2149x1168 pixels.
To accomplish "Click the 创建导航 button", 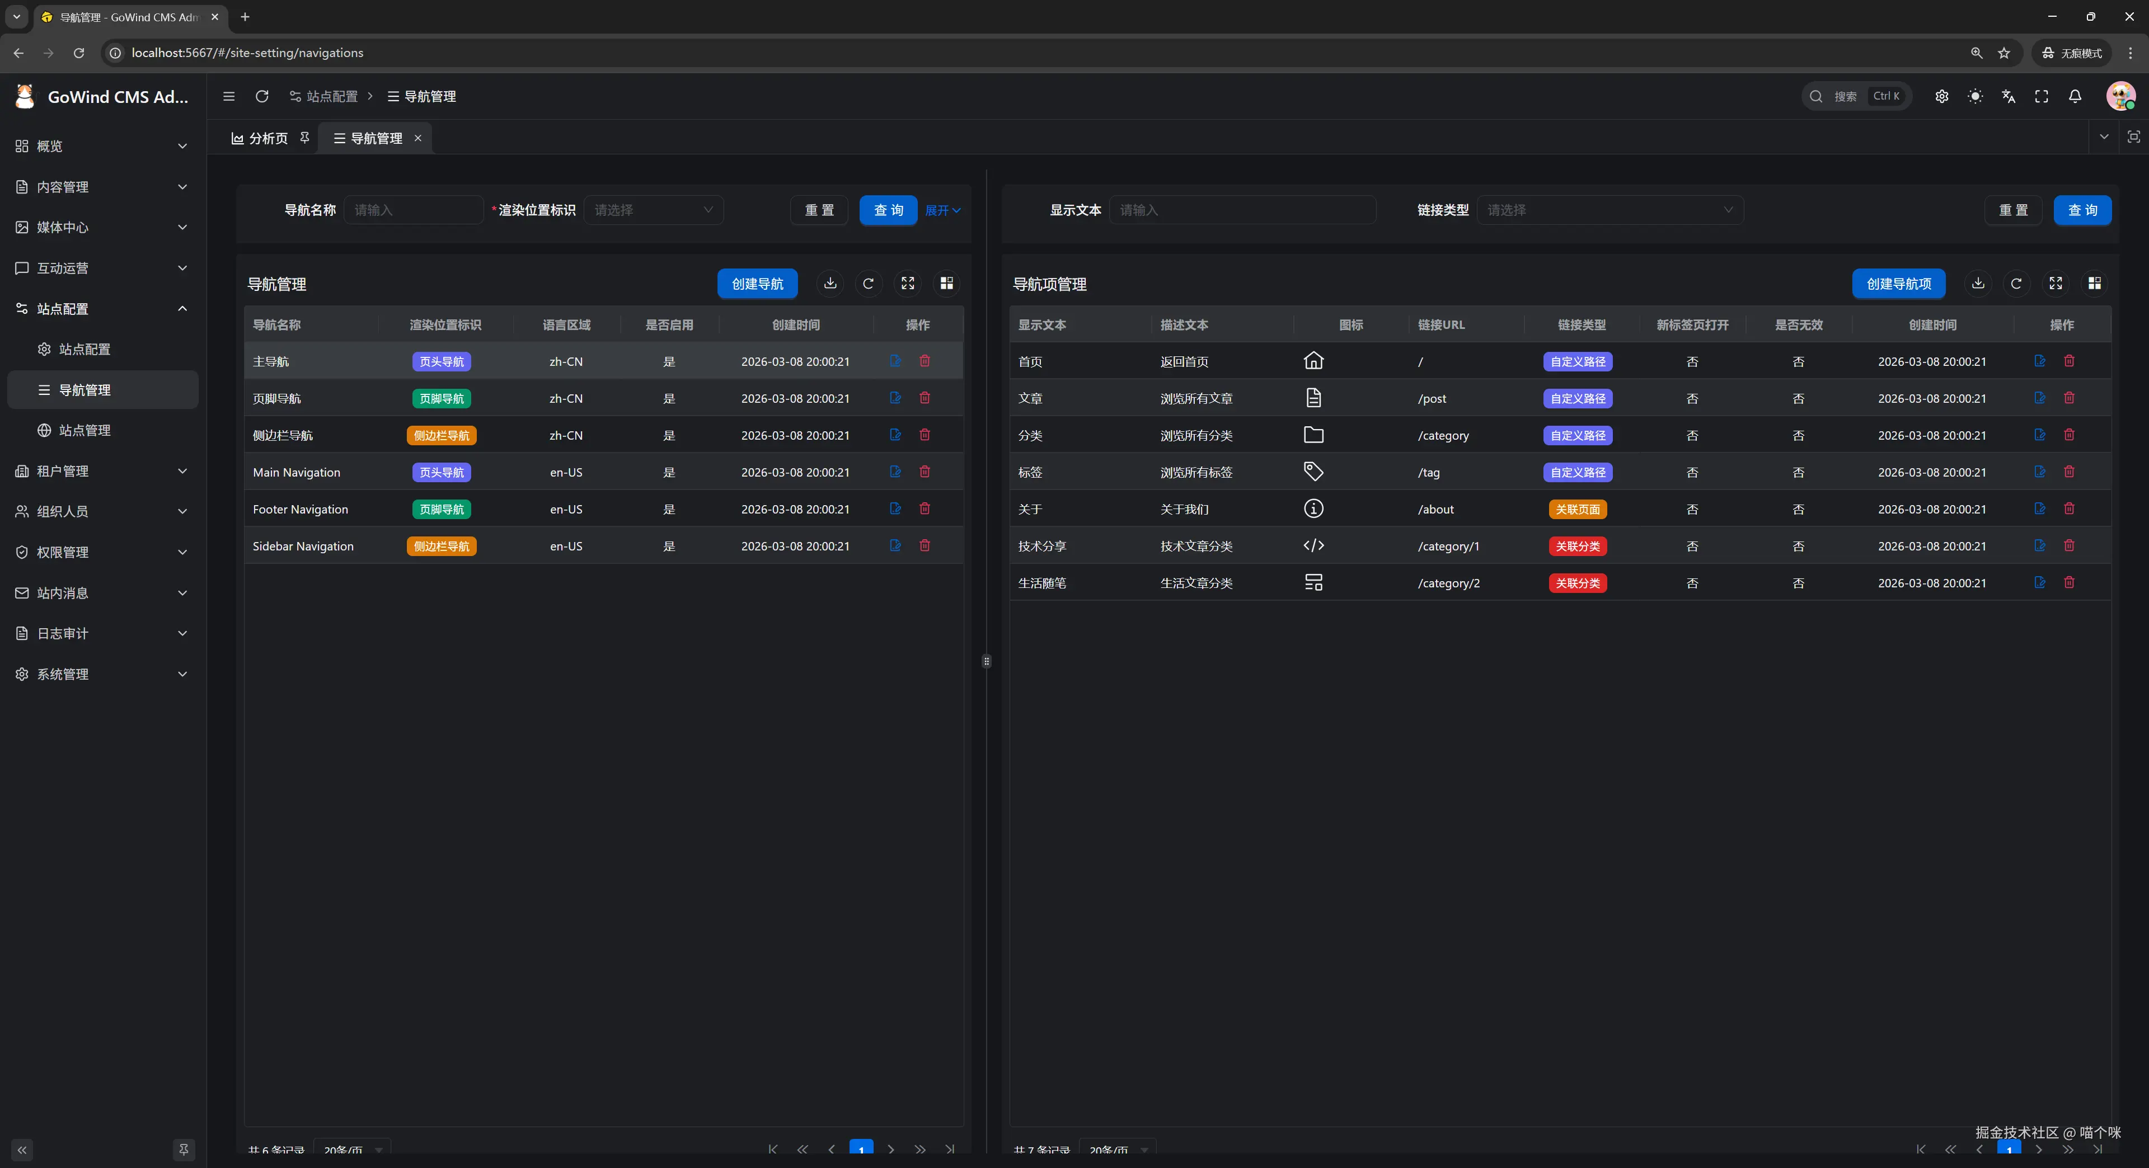I will pyautogui.click(x=757, y=284).
